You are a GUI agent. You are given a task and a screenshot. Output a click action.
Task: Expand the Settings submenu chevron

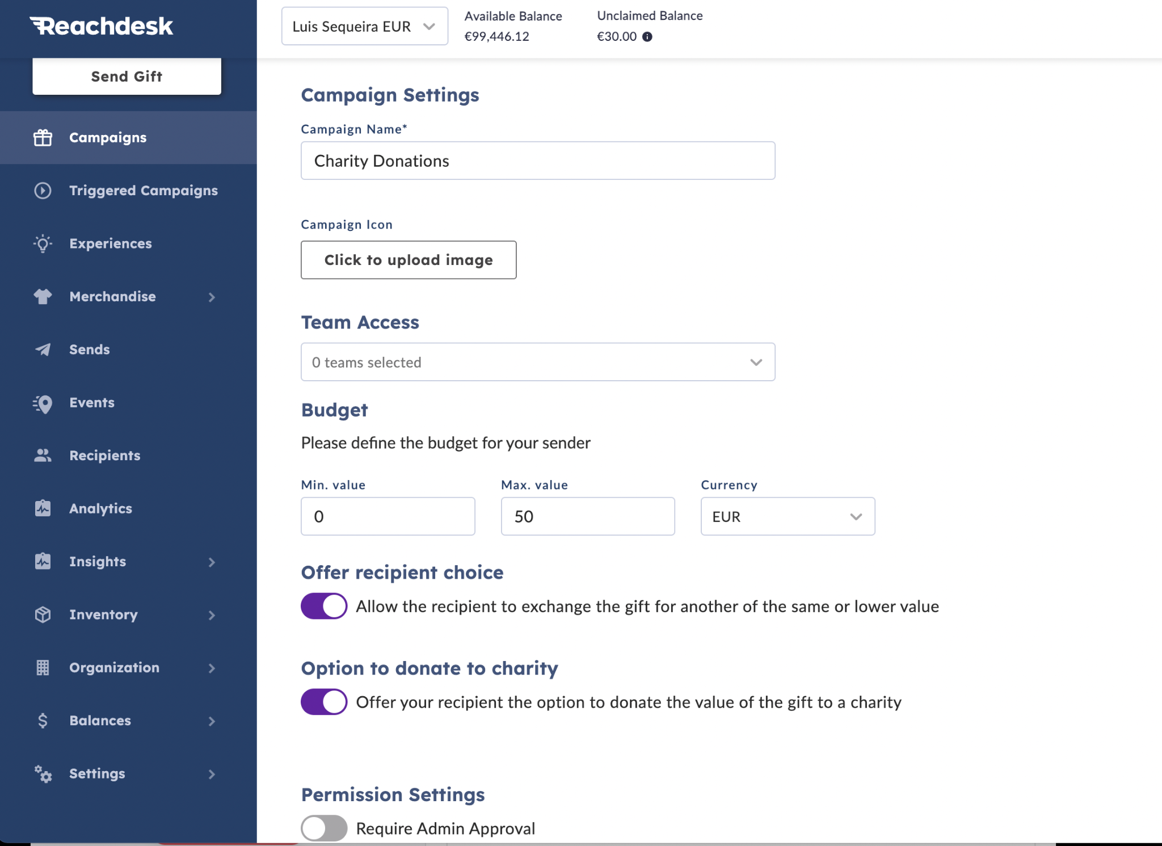coord(212,774)
